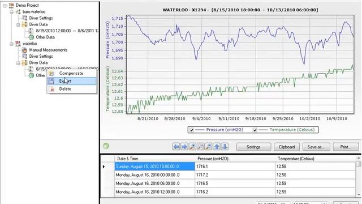
Task: Click the green circle icon beside chart toolbar
Action: pyautogui.click(x=106, y=146)
